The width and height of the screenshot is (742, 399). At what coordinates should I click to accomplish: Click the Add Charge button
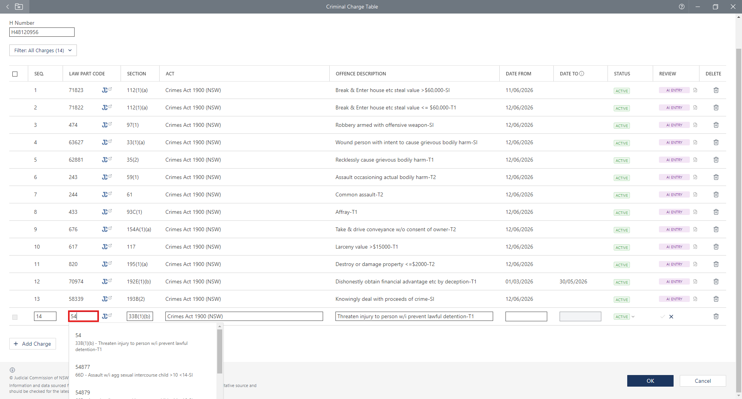(x=32, y=344)
